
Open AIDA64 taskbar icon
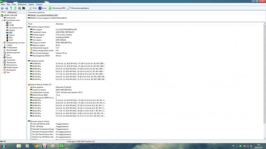click(x=62, y=146)
